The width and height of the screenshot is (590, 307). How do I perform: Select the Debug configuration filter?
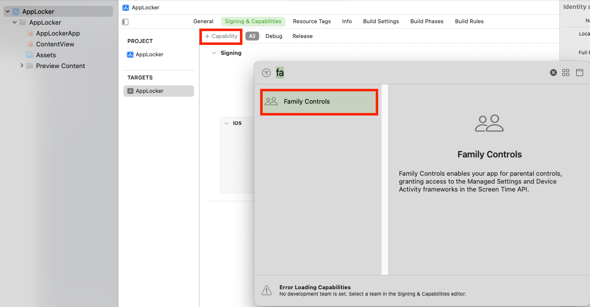tap(274, 36)
